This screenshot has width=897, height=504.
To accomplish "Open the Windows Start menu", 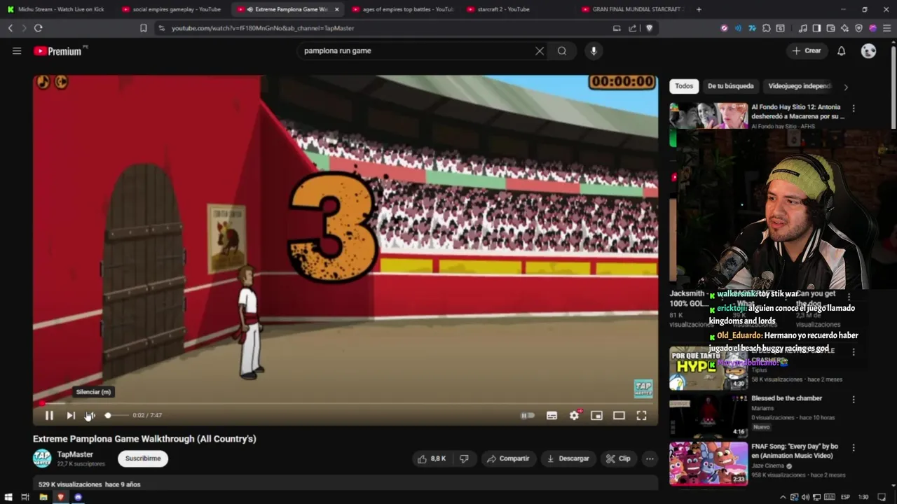I will tap(8, 497).
